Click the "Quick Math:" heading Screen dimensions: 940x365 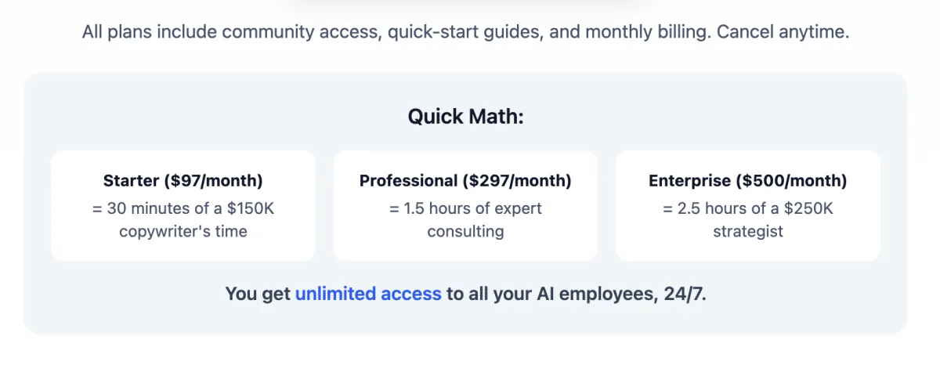465,117
